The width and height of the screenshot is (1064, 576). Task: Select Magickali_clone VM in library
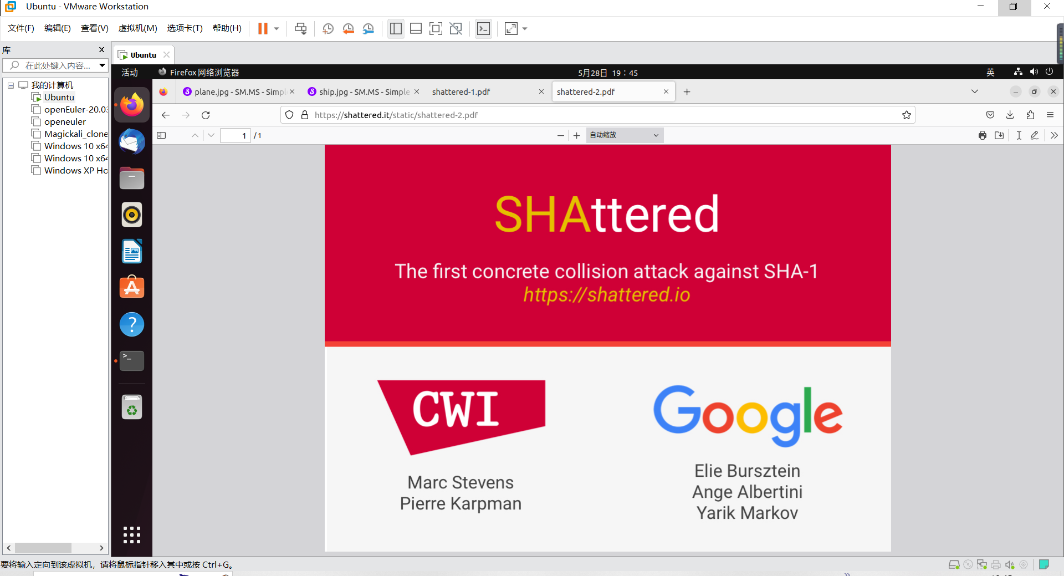point(70,134)
